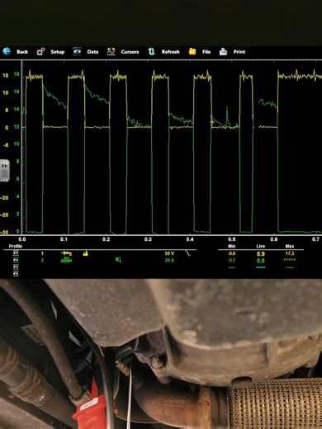Click the Print printer icon
Screen dimensions: 322x429
pyautogui.click(x=223, y=52)
